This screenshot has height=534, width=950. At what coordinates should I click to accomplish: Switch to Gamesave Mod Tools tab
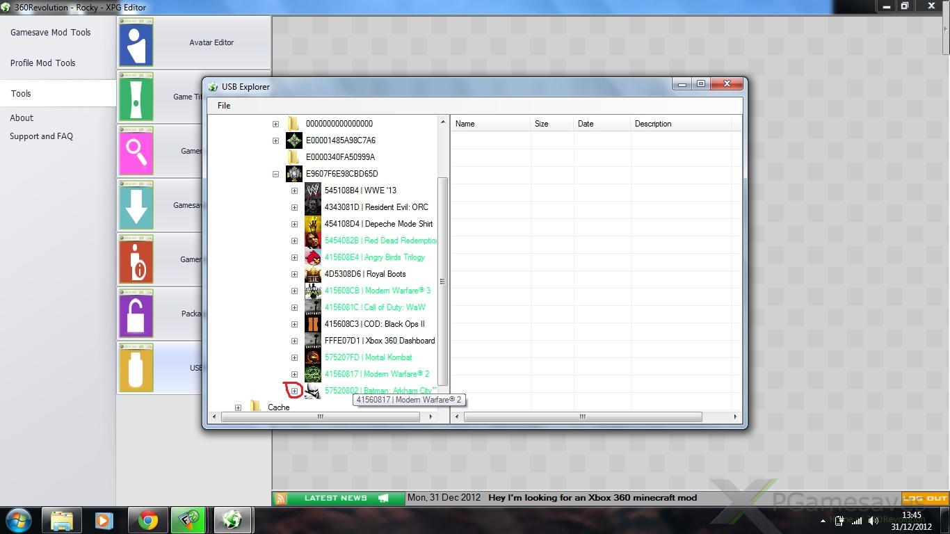coord(51,33)
